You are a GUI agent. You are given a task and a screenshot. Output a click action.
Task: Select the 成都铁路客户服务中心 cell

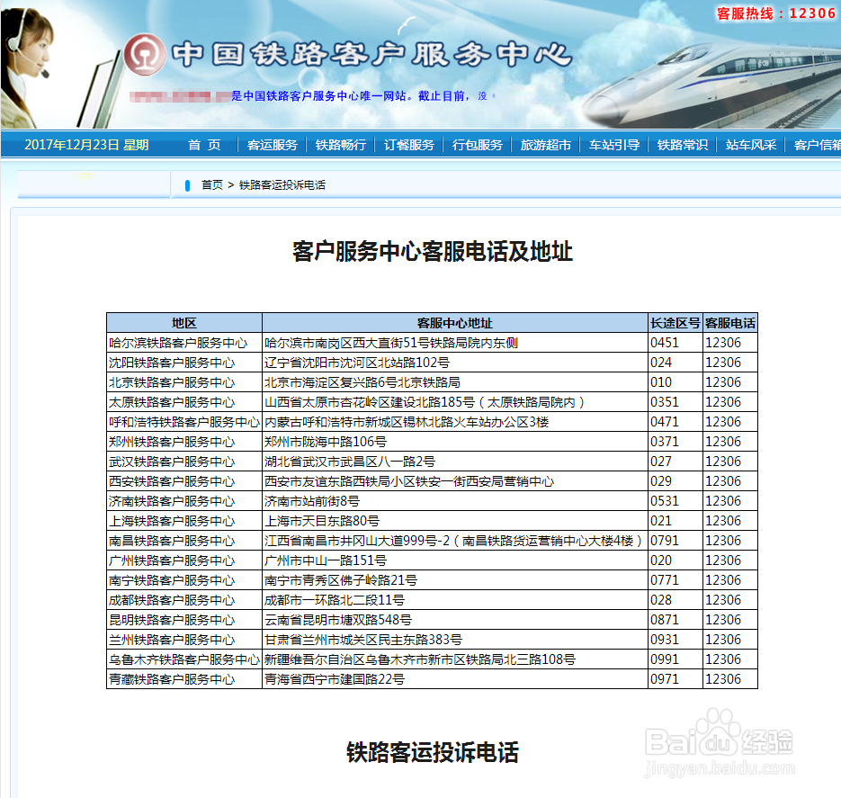coord(184,601)
